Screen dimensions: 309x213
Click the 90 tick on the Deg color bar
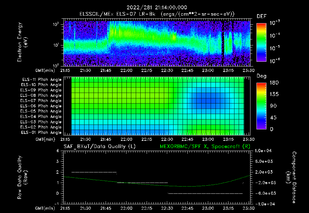[x=273, y=106]
